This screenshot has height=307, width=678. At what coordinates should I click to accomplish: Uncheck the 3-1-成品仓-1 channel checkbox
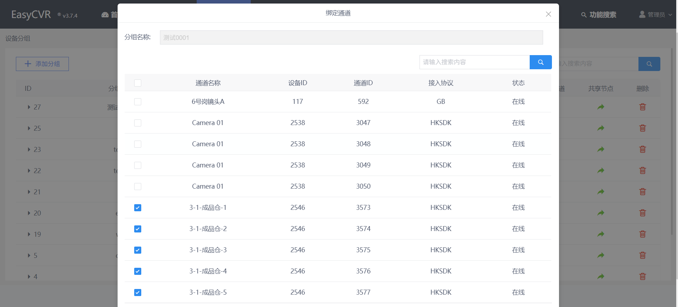(138, 208)
